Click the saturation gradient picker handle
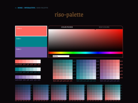Image resolution: width=138 pixels, height=103 pixels. [x=95, y=29]
